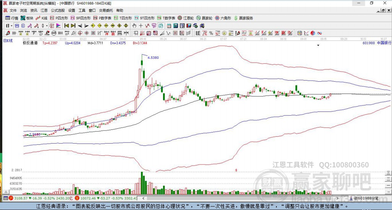Jump to first bar with skip-back icon
Viewport: 392px width, 210px height.
point(67,26)
